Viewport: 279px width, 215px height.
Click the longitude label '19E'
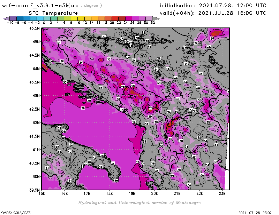(x=132, y=194)
